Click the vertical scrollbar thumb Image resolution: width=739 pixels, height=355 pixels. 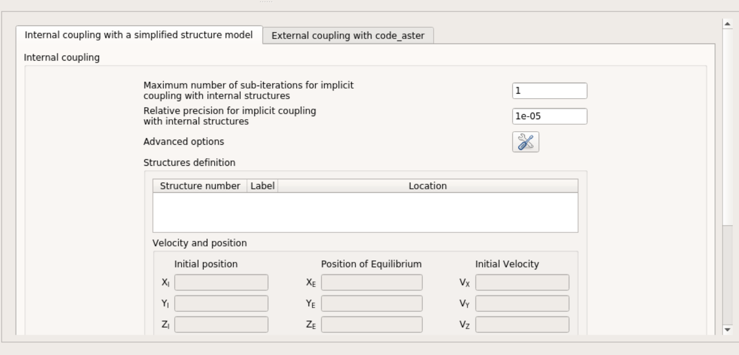727,275
